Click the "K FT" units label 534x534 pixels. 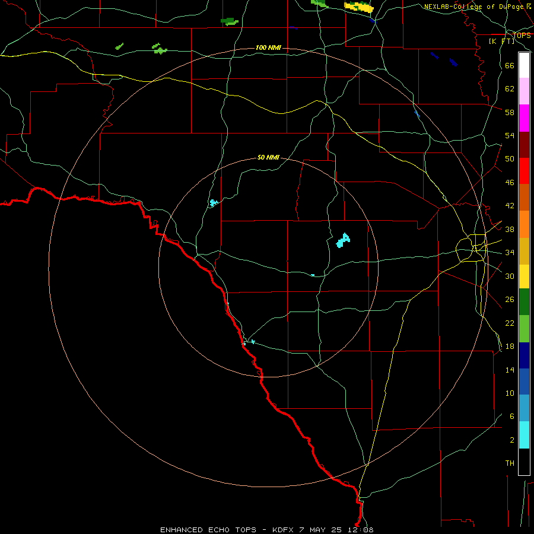[x=501, y=42]
